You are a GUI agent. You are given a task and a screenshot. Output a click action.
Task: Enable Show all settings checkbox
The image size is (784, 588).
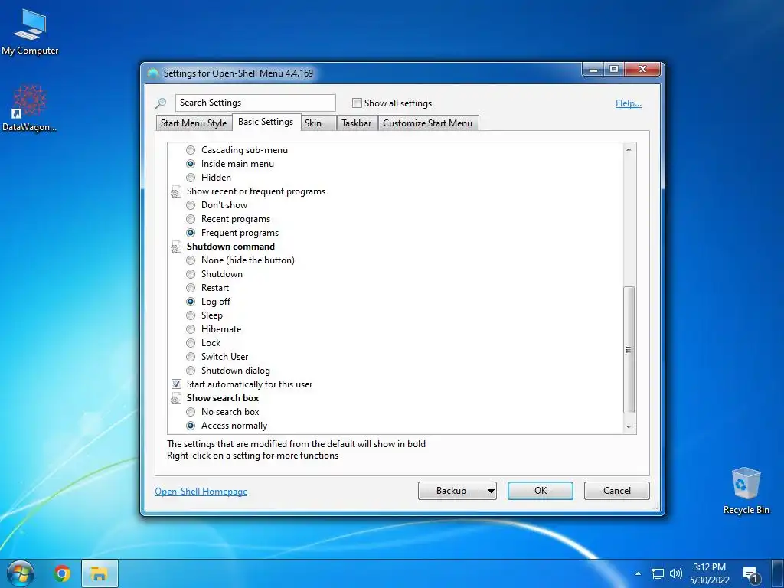click(357, 103)
